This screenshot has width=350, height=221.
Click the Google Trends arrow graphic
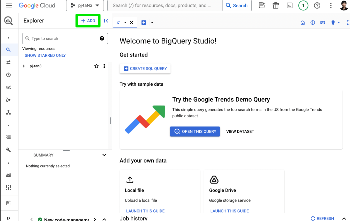(145, 119)
